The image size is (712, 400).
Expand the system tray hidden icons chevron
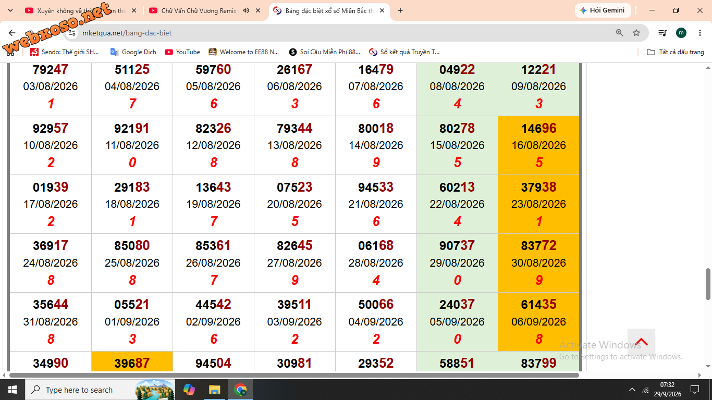pyautogui.click(x=632, y=390)
